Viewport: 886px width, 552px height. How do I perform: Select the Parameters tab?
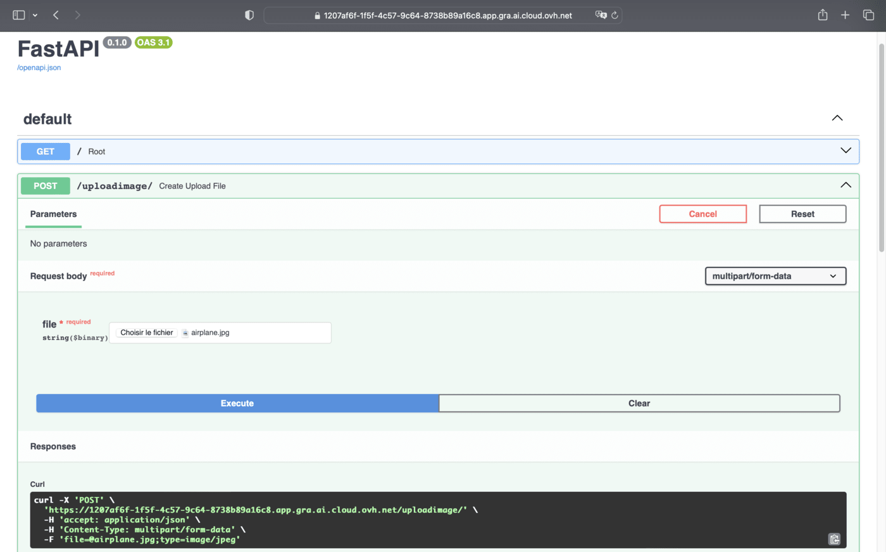(x=53, y=214)
